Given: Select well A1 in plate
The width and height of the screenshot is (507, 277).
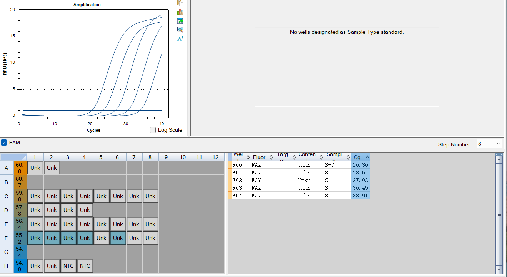Looking at the screenshot, I should [x=35, y=168].
